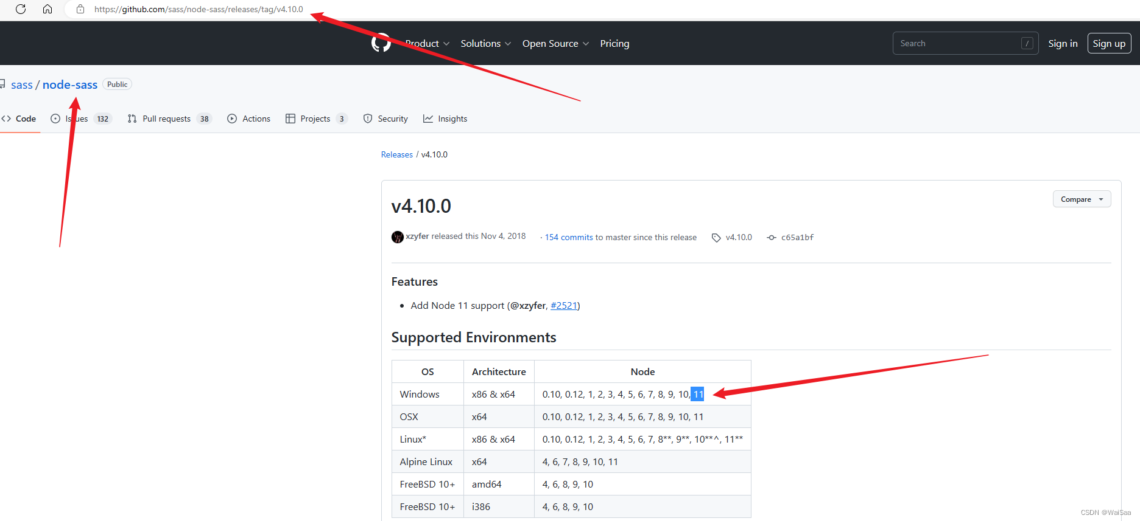Open xzyfer's profile link

pyautogui.click(x=418, y=236)
